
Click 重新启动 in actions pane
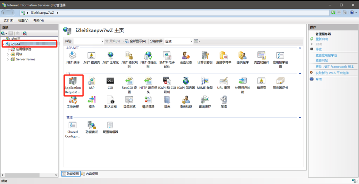(x=322, y=39)
